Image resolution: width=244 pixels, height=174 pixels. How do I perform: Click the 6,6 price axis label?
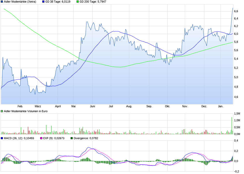coord(236,11)
